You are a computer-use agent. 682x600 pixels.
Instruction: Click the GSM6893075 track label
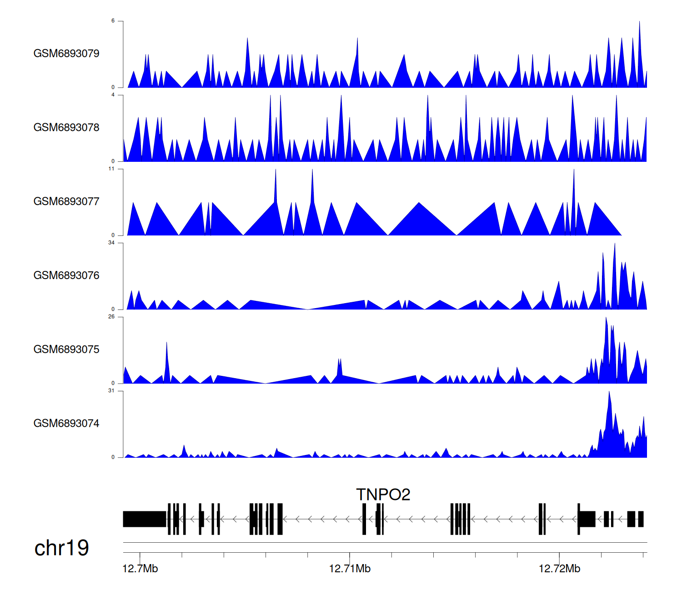[66, 350]
